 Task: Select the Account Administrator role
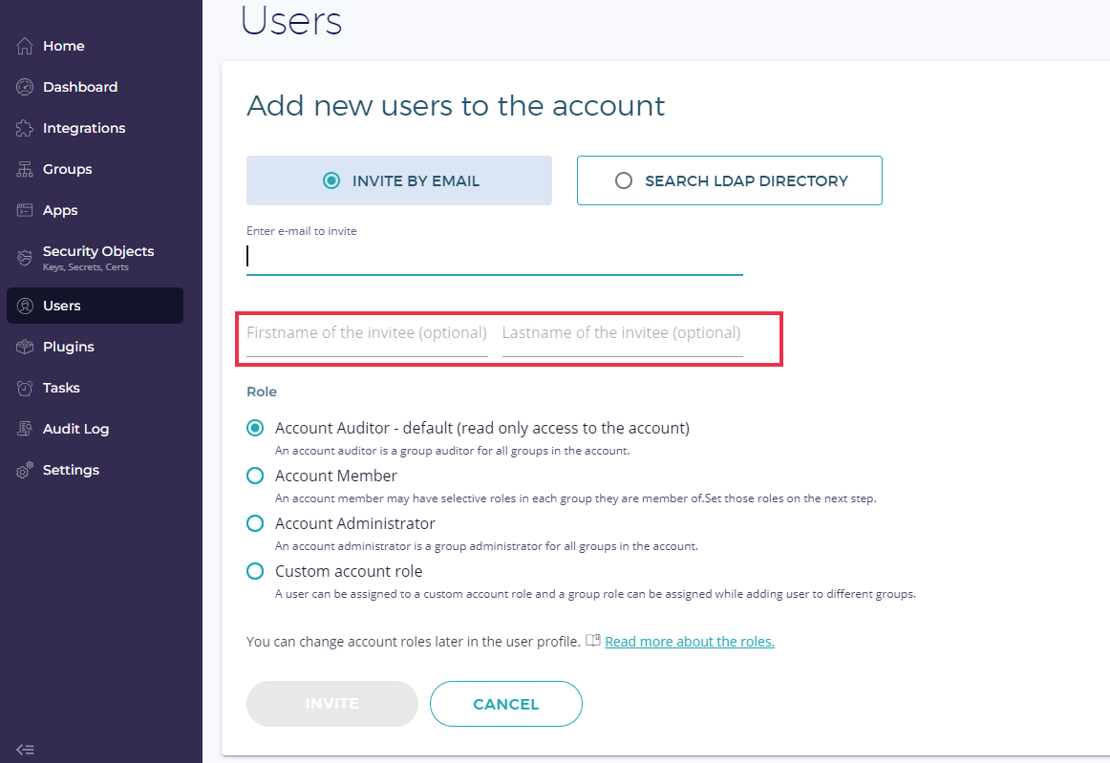pos(255,523)
